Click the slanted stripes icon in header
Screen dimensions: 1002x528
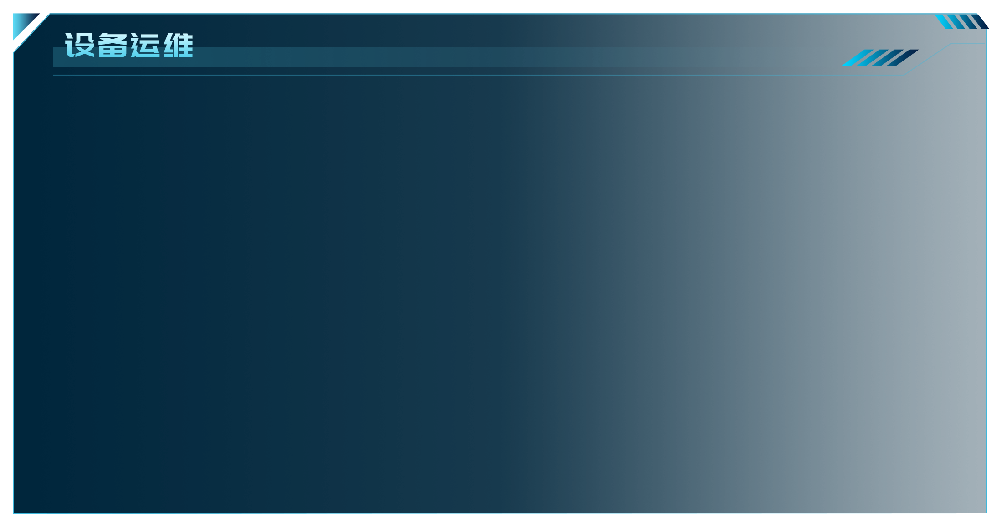[x=880, y=58]
